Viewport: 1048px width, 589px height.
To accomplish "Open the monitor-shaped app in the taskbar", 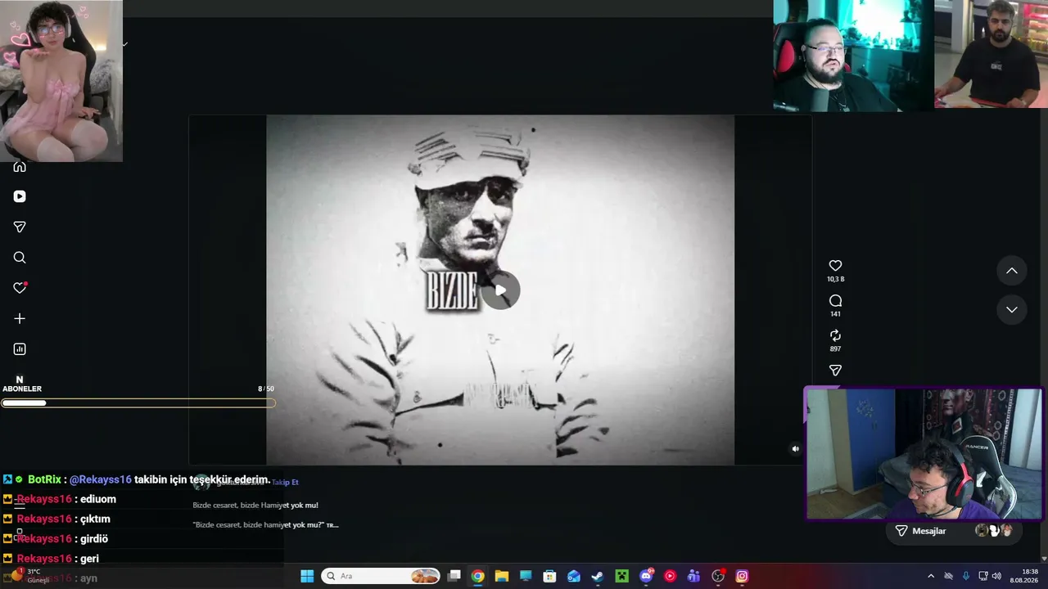I will pos(526,576).
